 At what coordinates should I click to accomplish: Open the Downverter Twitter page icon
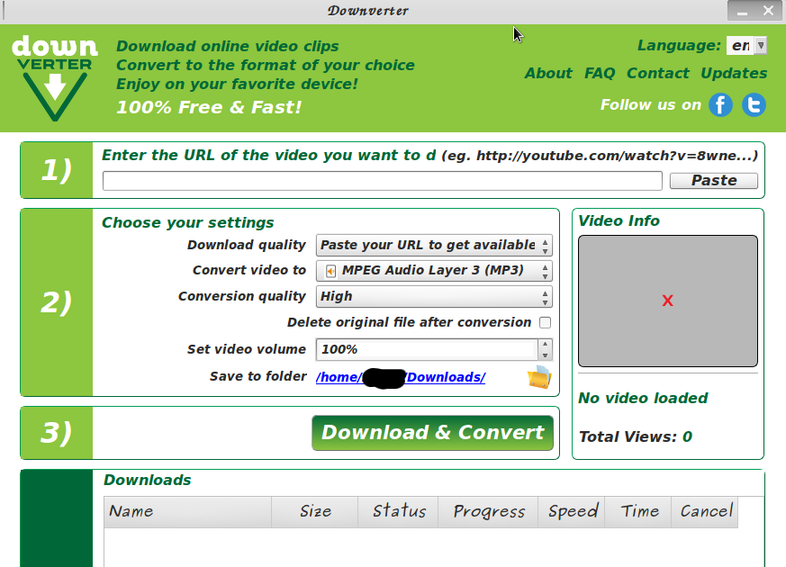tap(754, 105)
